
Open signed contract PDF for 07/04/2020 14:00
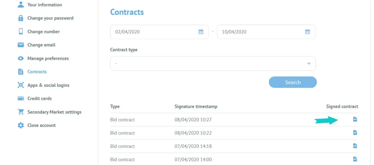355,159
